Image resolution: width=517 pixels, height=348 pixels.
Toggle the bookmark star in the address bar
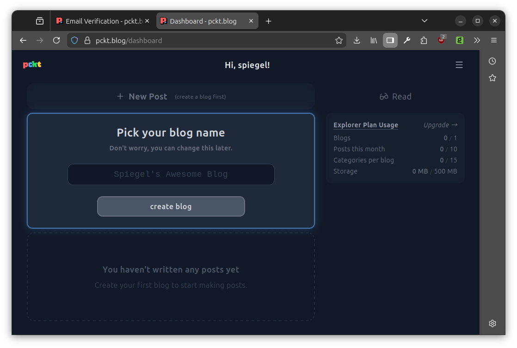339,40
